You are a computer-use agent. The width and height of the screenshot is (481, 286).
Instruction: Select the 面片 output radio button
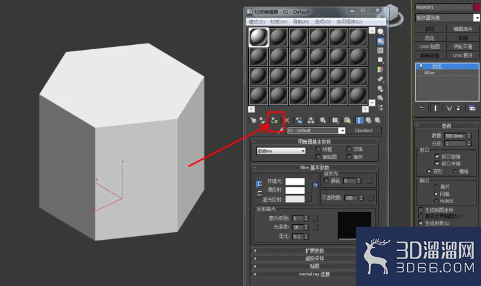pyautogui.click(x=436, y=186)
